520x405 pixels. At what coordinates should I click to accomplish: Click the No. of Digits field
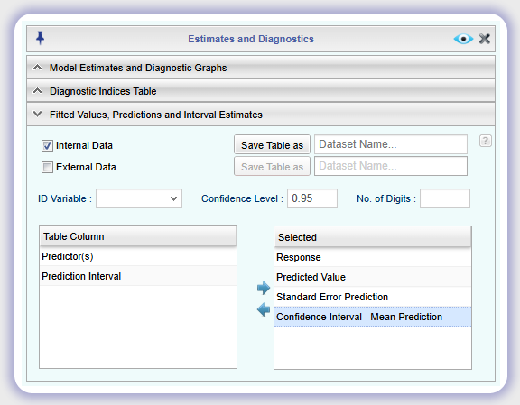pyautogui.click(x=445, y=198)
